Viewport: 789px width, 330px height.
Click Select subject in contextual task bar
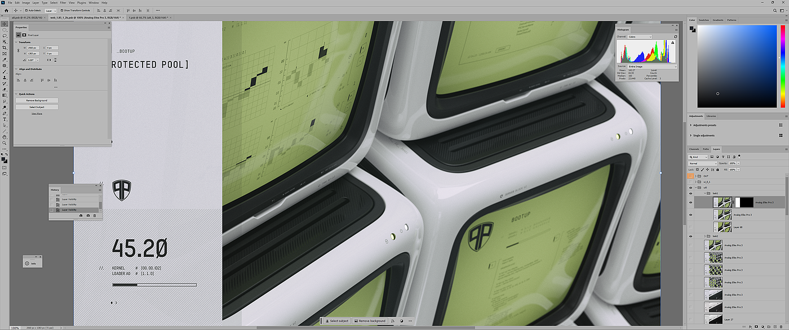coord(338,321)
